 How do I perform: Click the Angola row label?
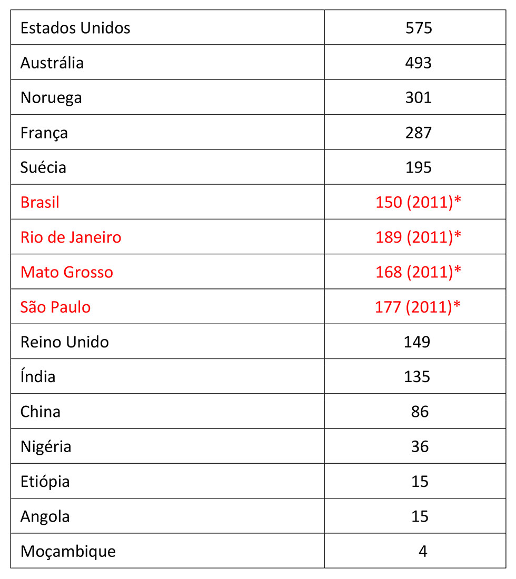pos(45,516)
